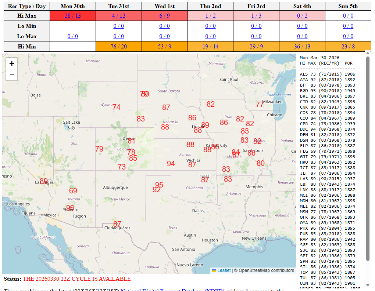The image size is (375, 291).
Task: Click the records list vertical scrollbar thumb
Action: 368,158
